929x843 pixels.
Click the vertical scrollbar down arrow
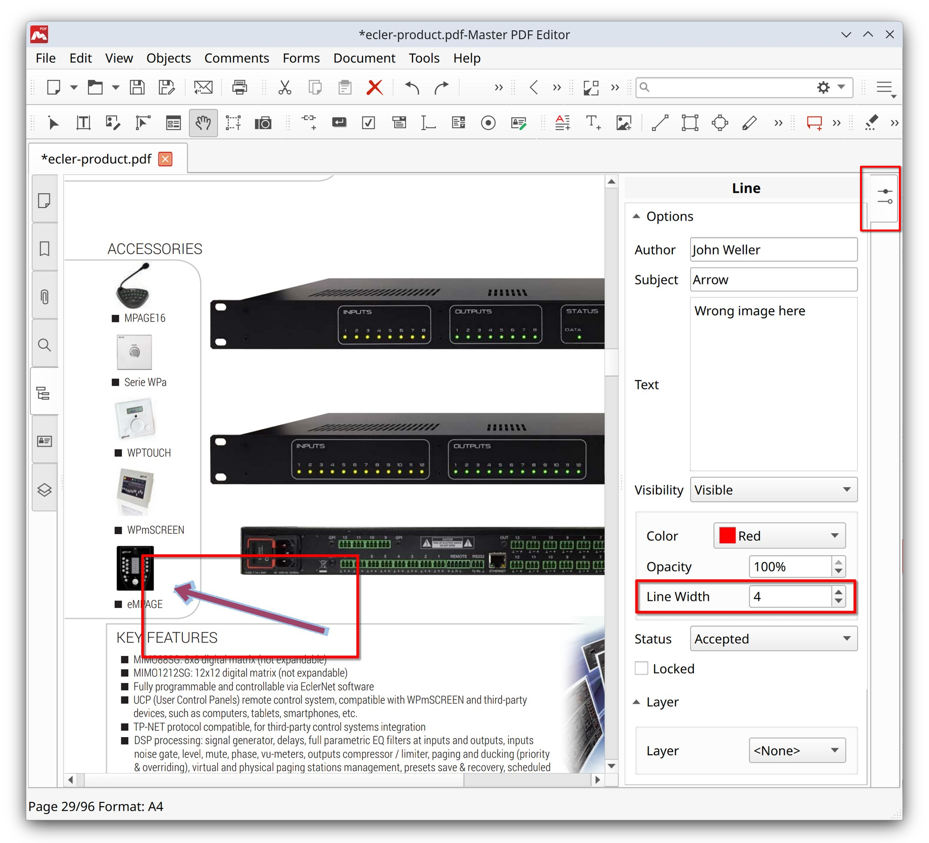[611, 766]
